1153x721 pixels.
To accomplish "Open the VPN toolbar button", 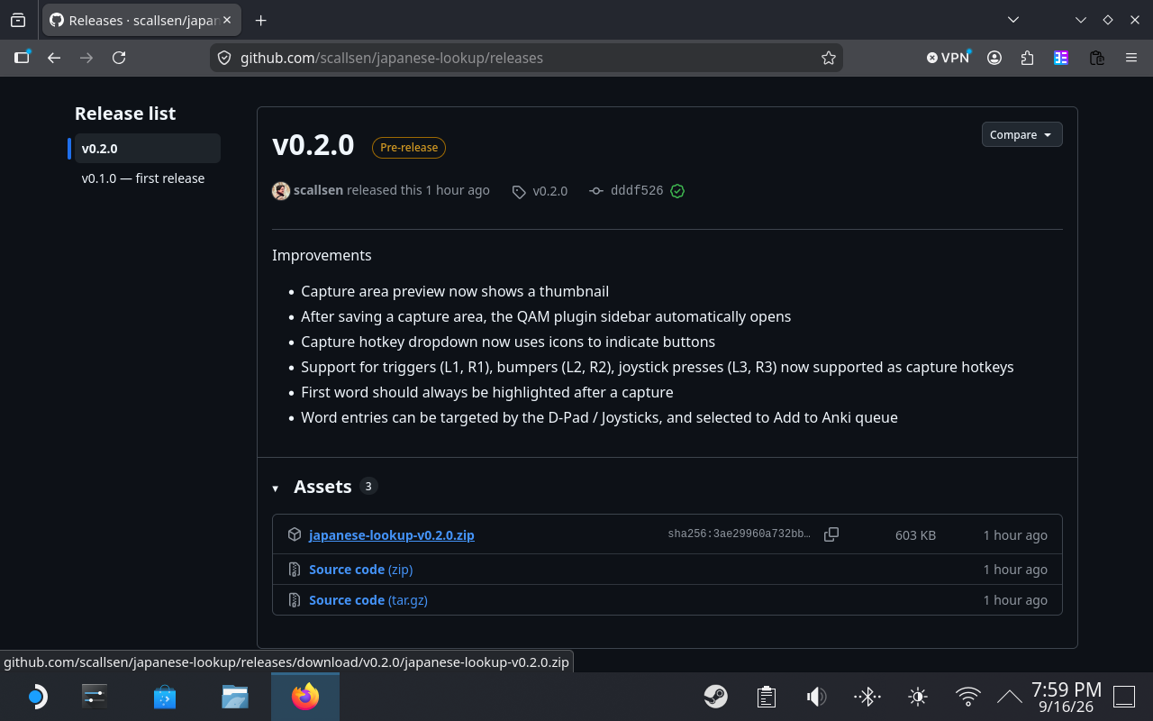I will click(949, 58).
